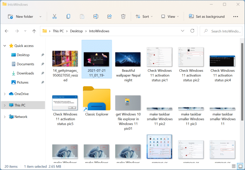This screenshot has width=245, height=170.
Task: Select Check Windows 11 activation status pic2
Action: point(191,57)
